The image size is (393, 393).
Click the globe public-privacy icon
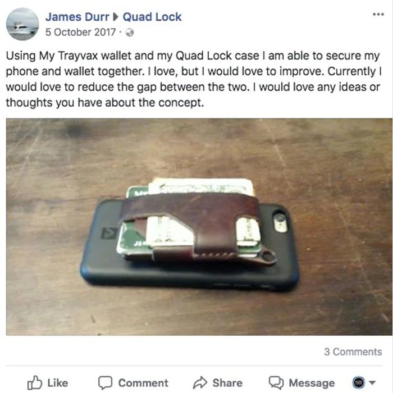click(129, 33)
